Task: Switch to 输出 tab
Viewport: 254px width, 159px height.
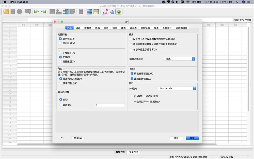Action: (115, 28)
